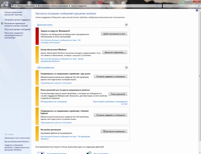Image resolution: width=201 pixels, height=154 pixels.
Task: Collapse the Обслуживание section chevron
Action: tap(126, 67)
